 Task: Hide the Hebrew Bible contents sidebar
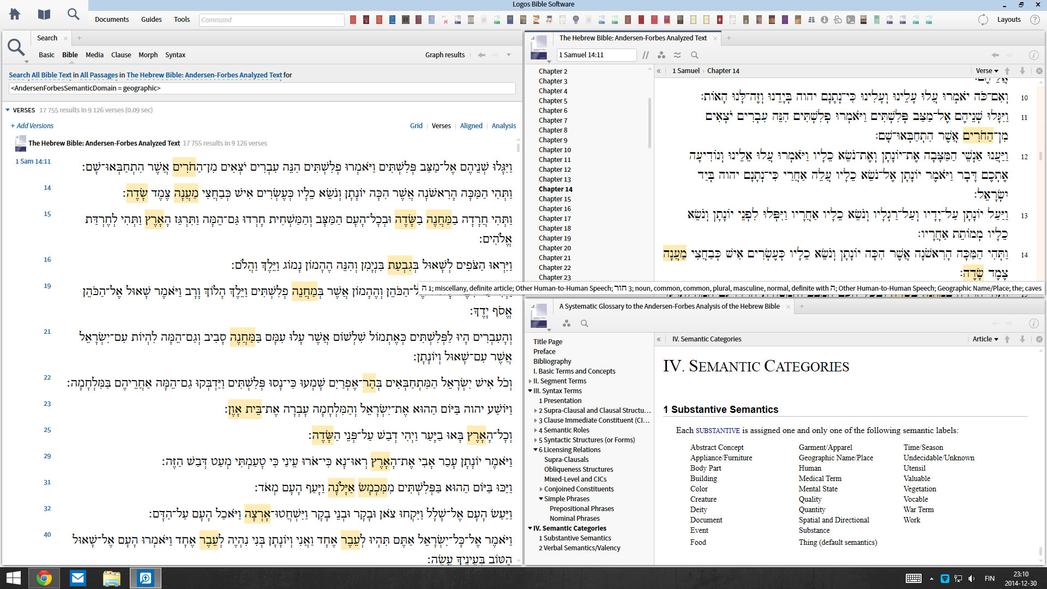pyautogui.click(x=659, y=71)
